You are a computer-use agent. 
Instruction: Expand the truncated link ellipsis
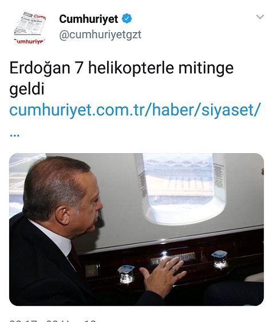point(14,135)
